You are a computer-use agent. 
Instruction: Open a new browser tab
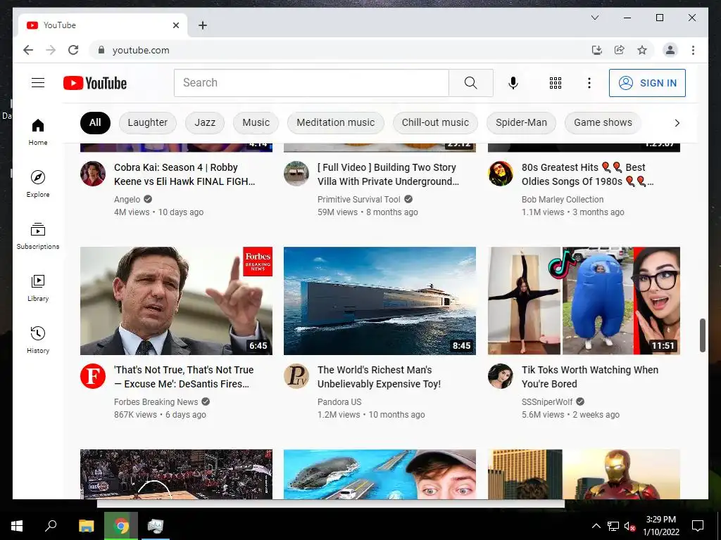[203, 25]
